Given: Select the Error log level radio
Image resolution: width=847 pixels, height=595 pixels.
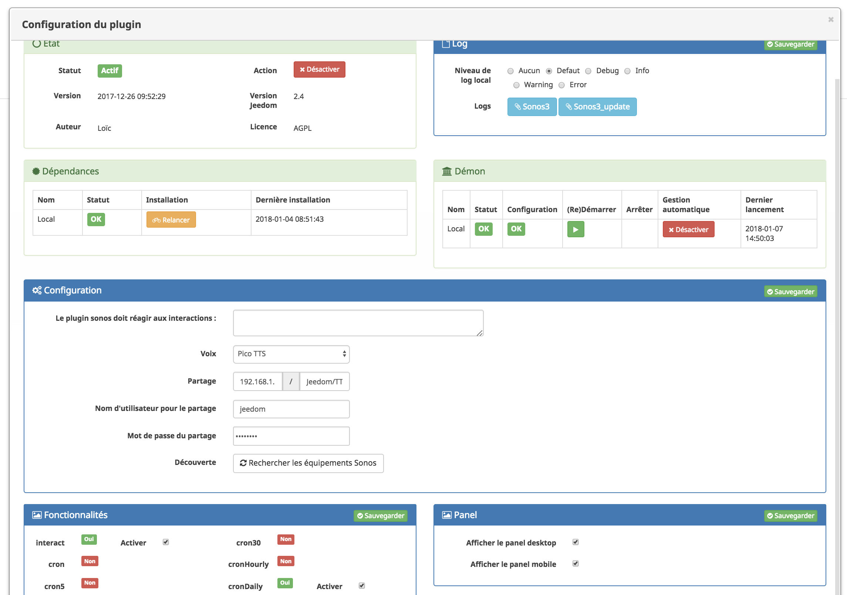Looking at the screenshot, I should 561,85.
